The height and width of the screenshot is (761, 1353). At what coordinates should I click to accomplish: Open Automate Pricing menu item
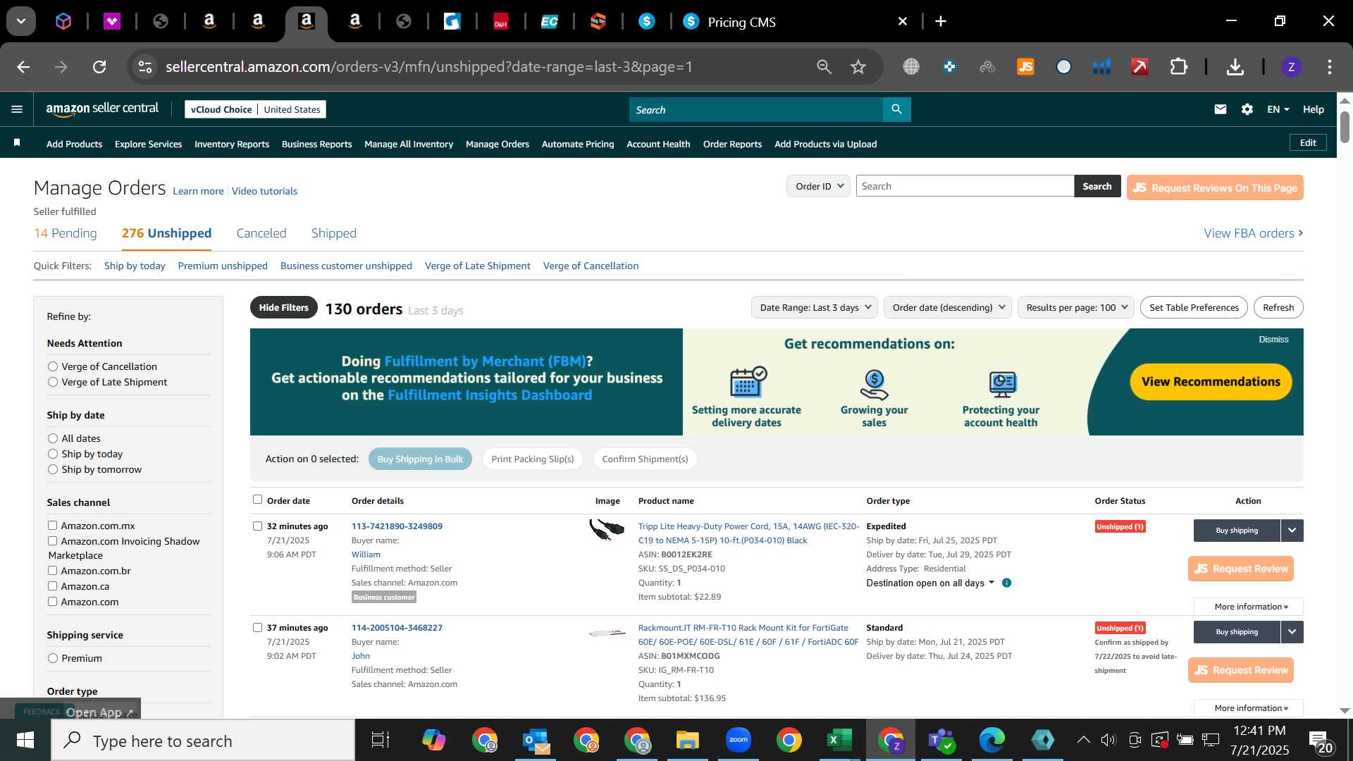(578, 144)
